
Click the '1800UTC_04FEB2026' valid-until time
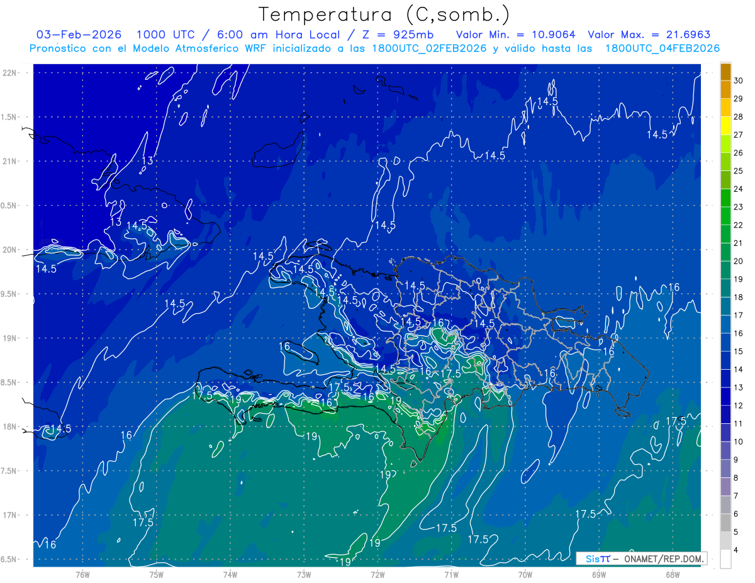point(662,48)
